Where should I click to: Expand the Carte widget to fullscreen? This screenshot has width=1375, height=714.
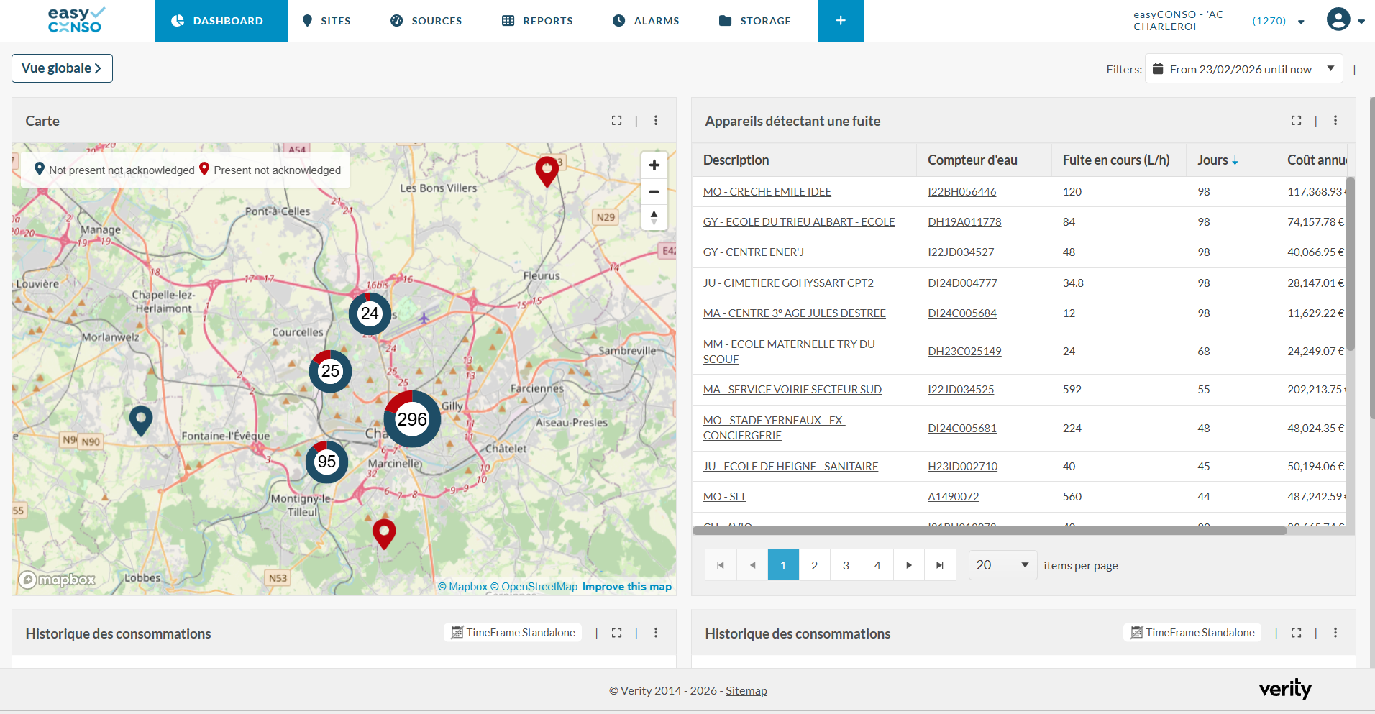[x=616, y=121]
